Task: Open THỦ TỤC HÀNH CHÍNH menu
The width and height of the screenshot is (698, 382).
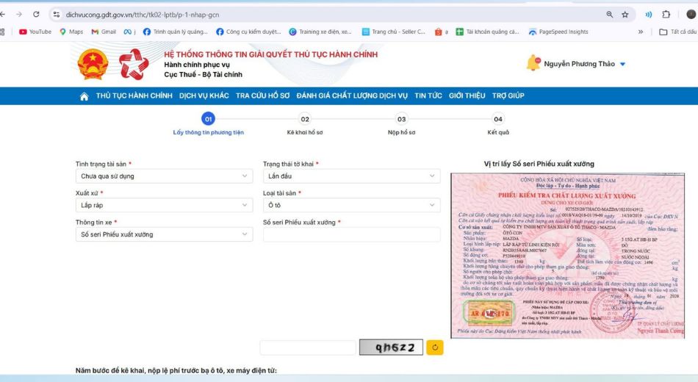Action: coord(134,95)
